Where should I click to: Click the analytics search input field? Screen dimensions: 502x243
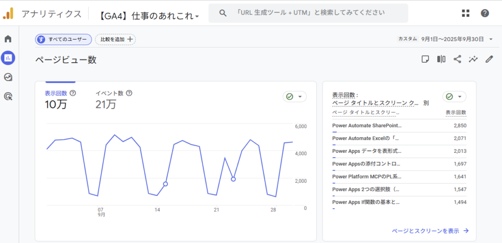(309, 13)
